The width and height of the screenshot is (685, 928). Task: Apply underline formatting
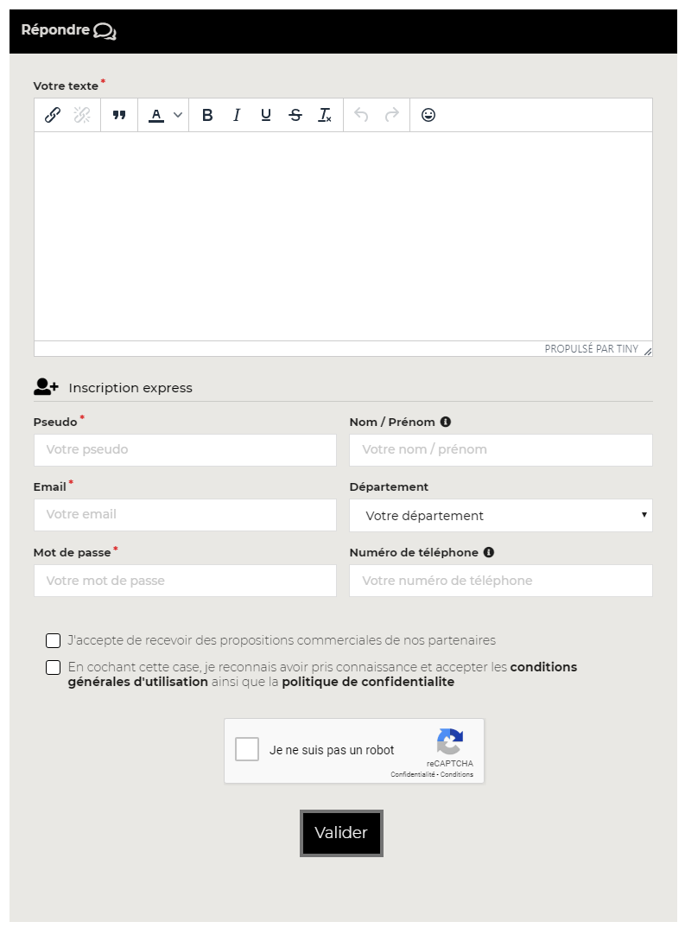(x=266, y=115)
